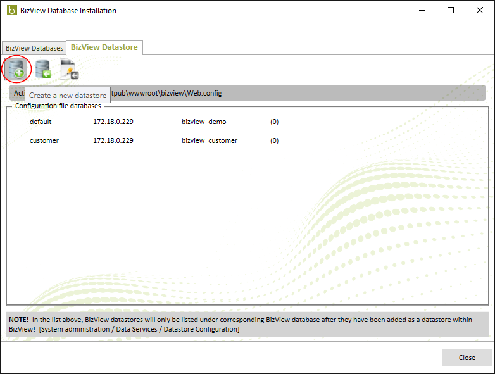
Task: Click the document edit toolbar icon
Action: click(x=69, y=69)
